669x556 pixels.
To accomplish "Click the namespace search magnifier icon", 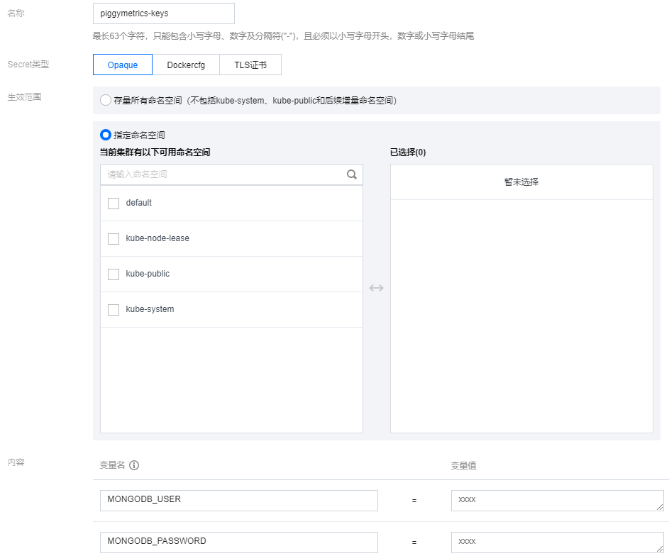I will point(352,174).
